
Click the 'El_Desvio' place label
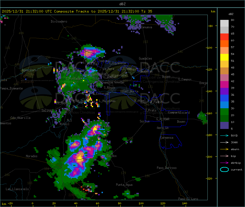pyautogui.click(x=64, y=103)
